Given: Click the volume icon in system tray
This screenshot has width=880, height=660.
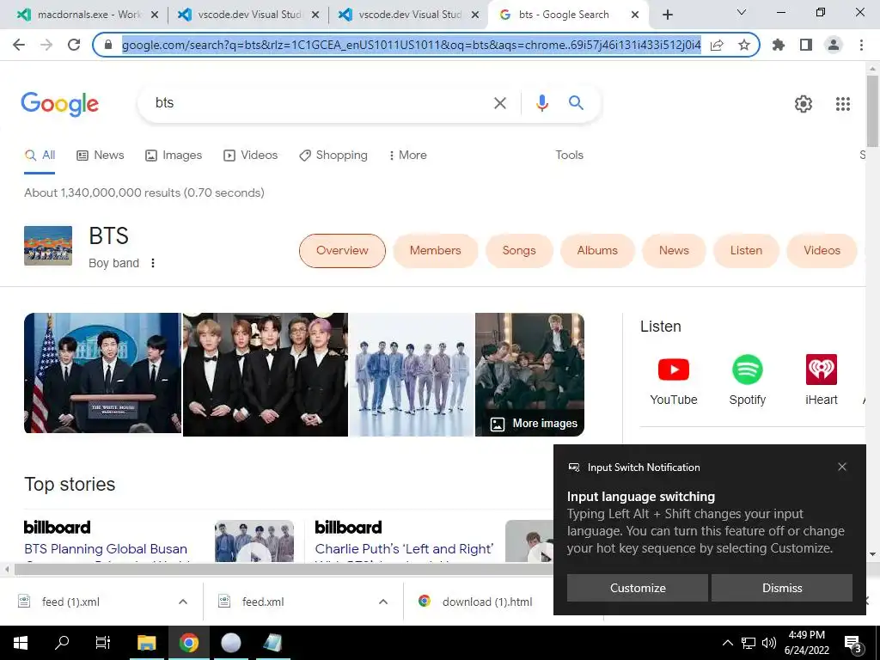Looking at the screenshot, I should click(769, 643).
